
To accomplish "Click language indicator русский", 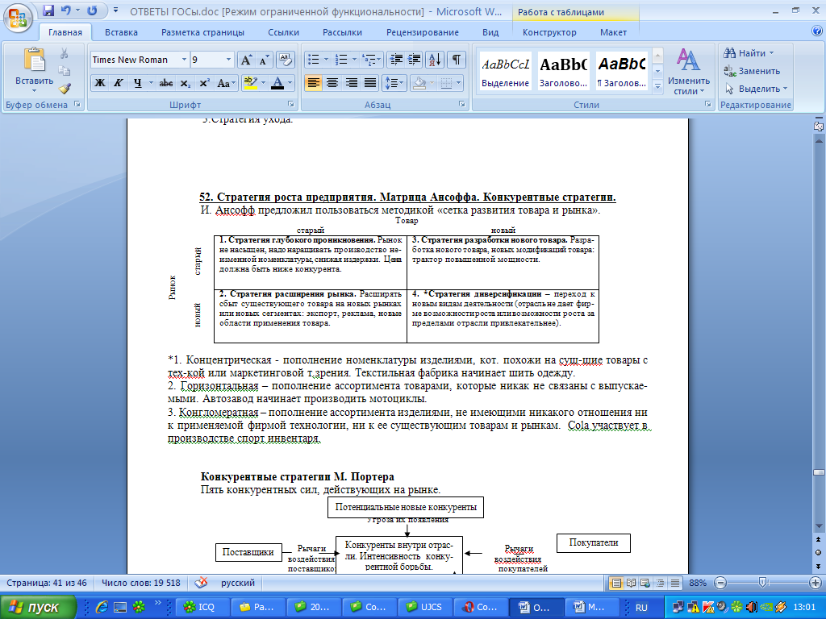I will [238, 583].
